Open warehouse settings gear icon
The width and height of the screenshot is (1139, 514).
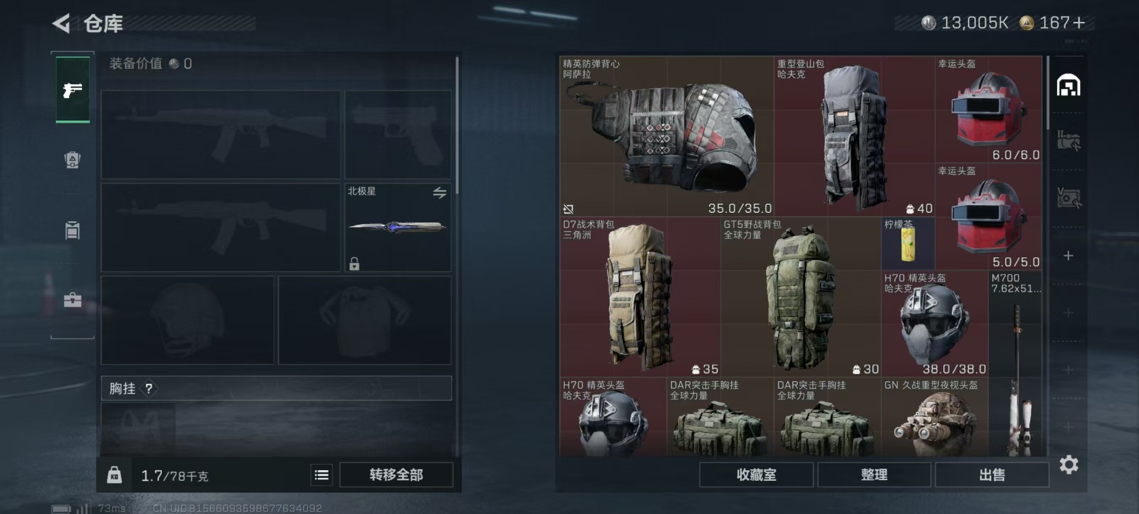click(1068, 464)
